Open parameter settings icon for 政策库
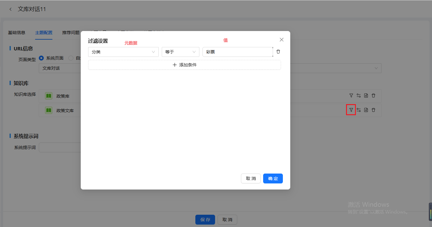Image resolution: width=432 pixels, height=227 pixels. pos(358,96)
